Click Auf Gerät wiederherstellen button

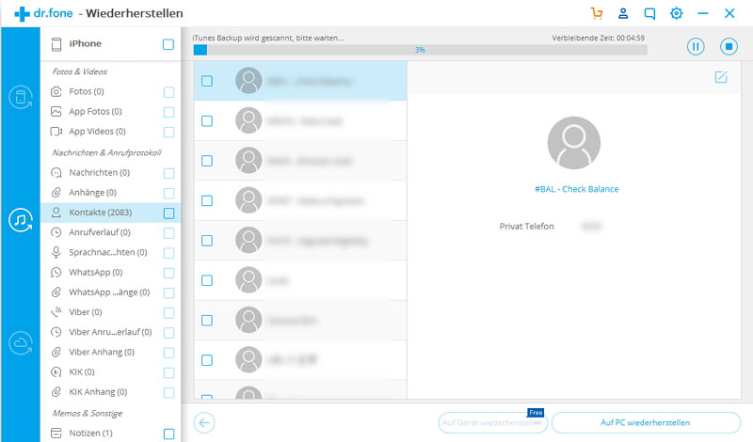492,422
